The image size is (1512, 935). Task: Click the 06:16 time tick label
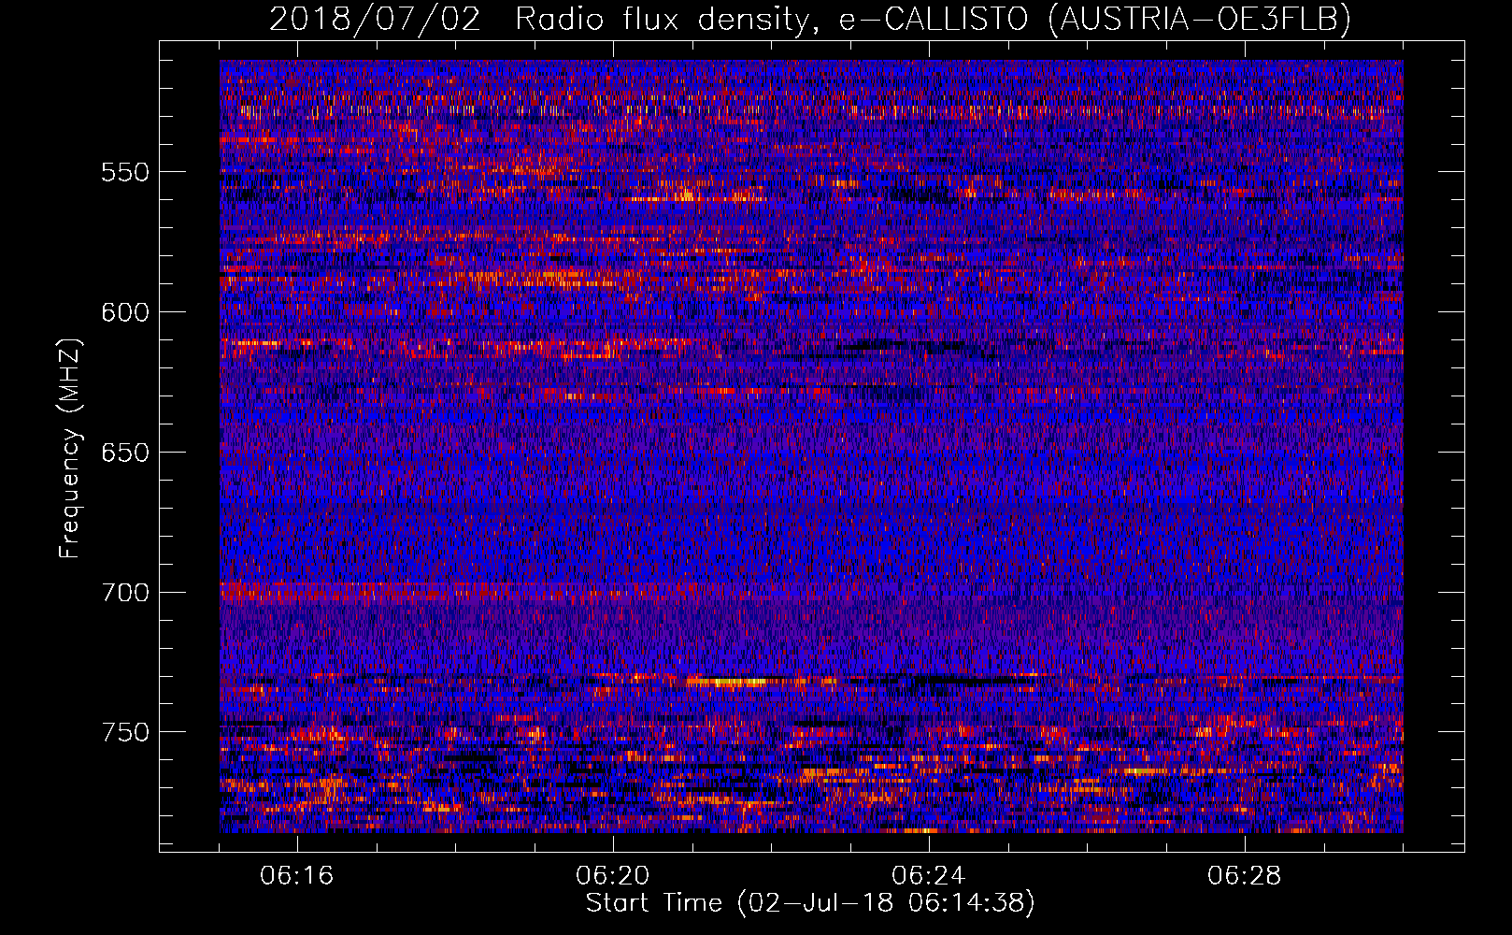tap(297, 876)
